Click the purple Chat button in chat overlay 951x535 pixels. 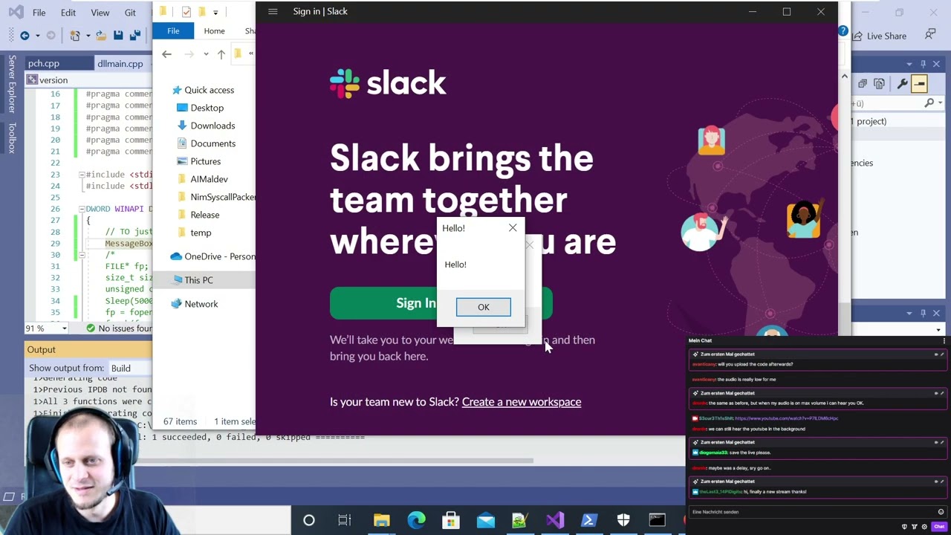pyautogui.click(x=939, y=527)
